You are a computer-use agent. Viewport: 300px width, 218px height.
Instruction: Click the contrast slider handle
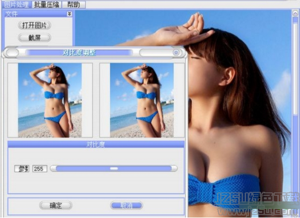(114, 169)
